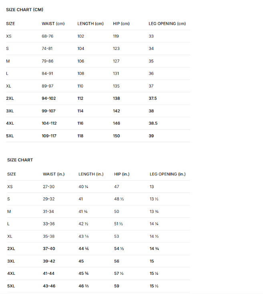Click leg opening 15 ½ for 5XL
Screen dimensions: 263x294
(154, 286)
